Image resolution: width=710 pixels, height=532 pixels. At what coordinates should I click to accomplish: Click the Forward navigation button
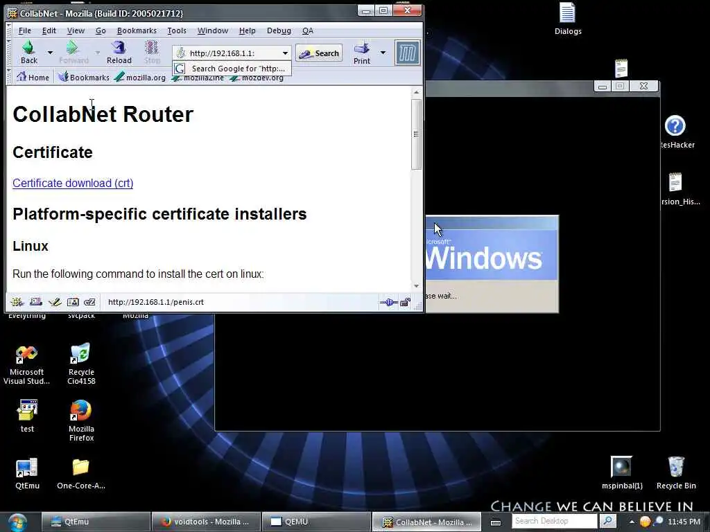pyautogui.click(x=73, y=53)
